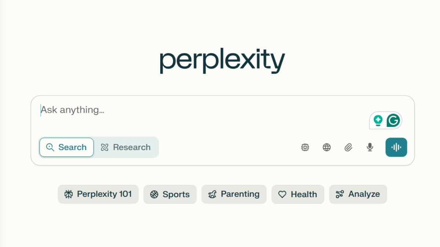
Task: Open the Perplexity 101 shortcut
Action: (x=98, y=194)
